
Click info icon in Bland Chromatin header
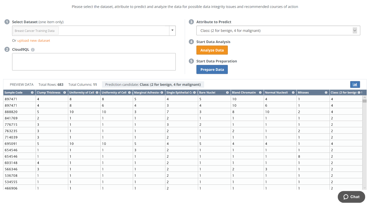click(x=260, y=92)
